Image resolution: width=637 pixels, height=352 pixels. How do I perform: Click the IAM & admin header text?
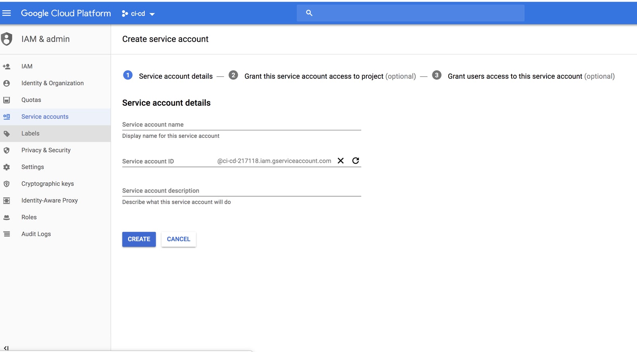point(45,39)
